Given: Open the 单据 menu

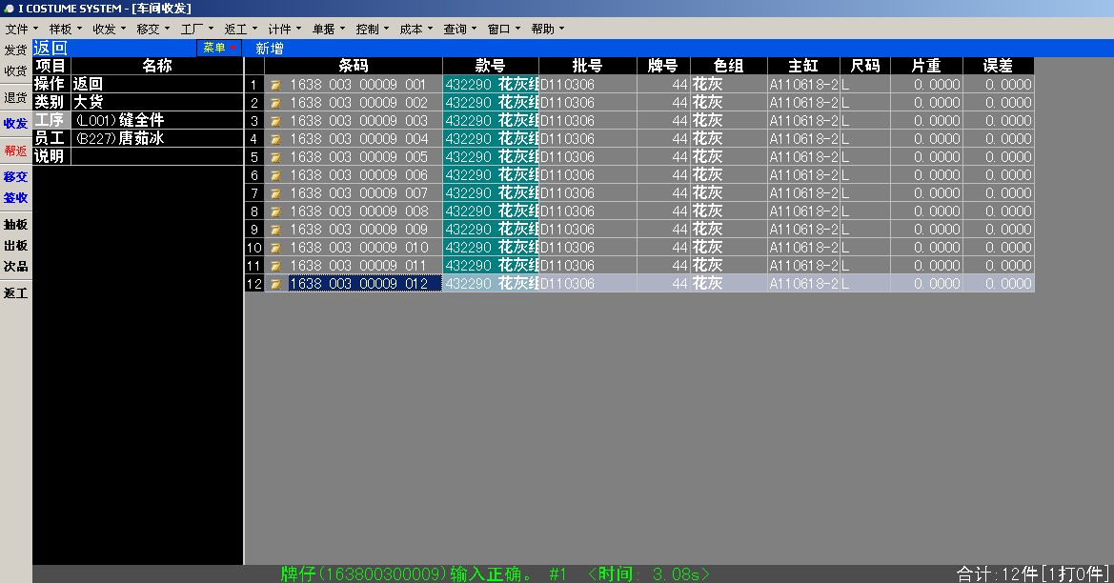Looking at the screenshot, I should pyautogui.click(x=328, y=30).
